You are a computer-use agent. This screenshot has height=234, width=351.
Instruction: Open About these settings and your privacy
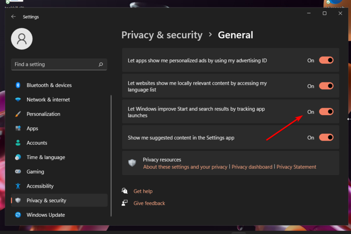click(x=185, y=167)
